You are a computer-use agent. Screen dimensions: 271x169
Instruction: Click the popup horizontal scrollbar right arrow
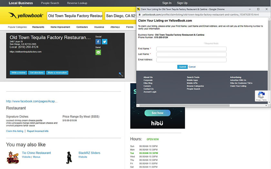[x=266, y=105]
